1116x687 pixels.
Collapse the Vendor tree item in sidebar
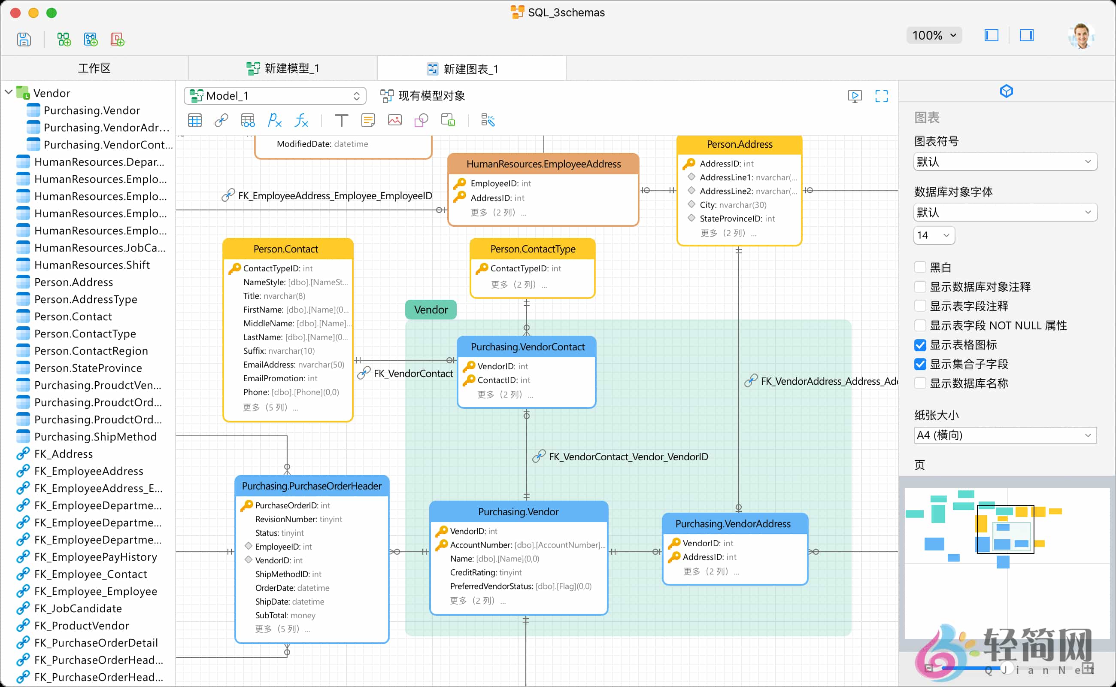(x=9, y=92)
